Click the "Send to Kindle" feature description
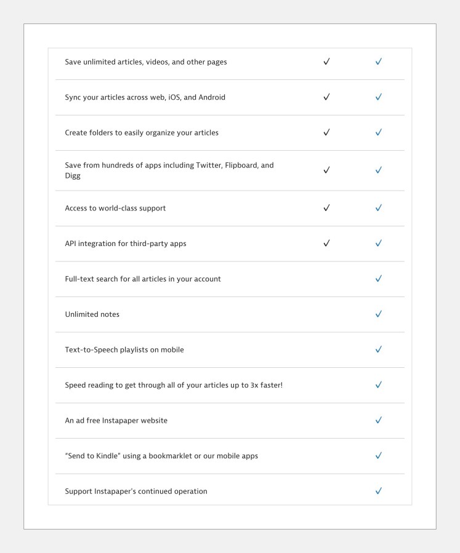 point(161,456)
